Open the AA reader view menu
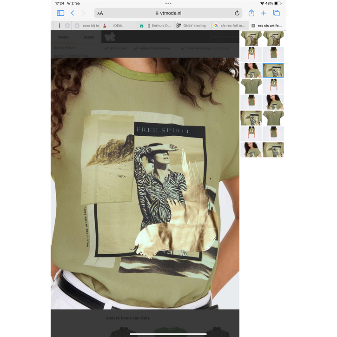The width and height of the screenshot is (337, 337). pos(100,13)
